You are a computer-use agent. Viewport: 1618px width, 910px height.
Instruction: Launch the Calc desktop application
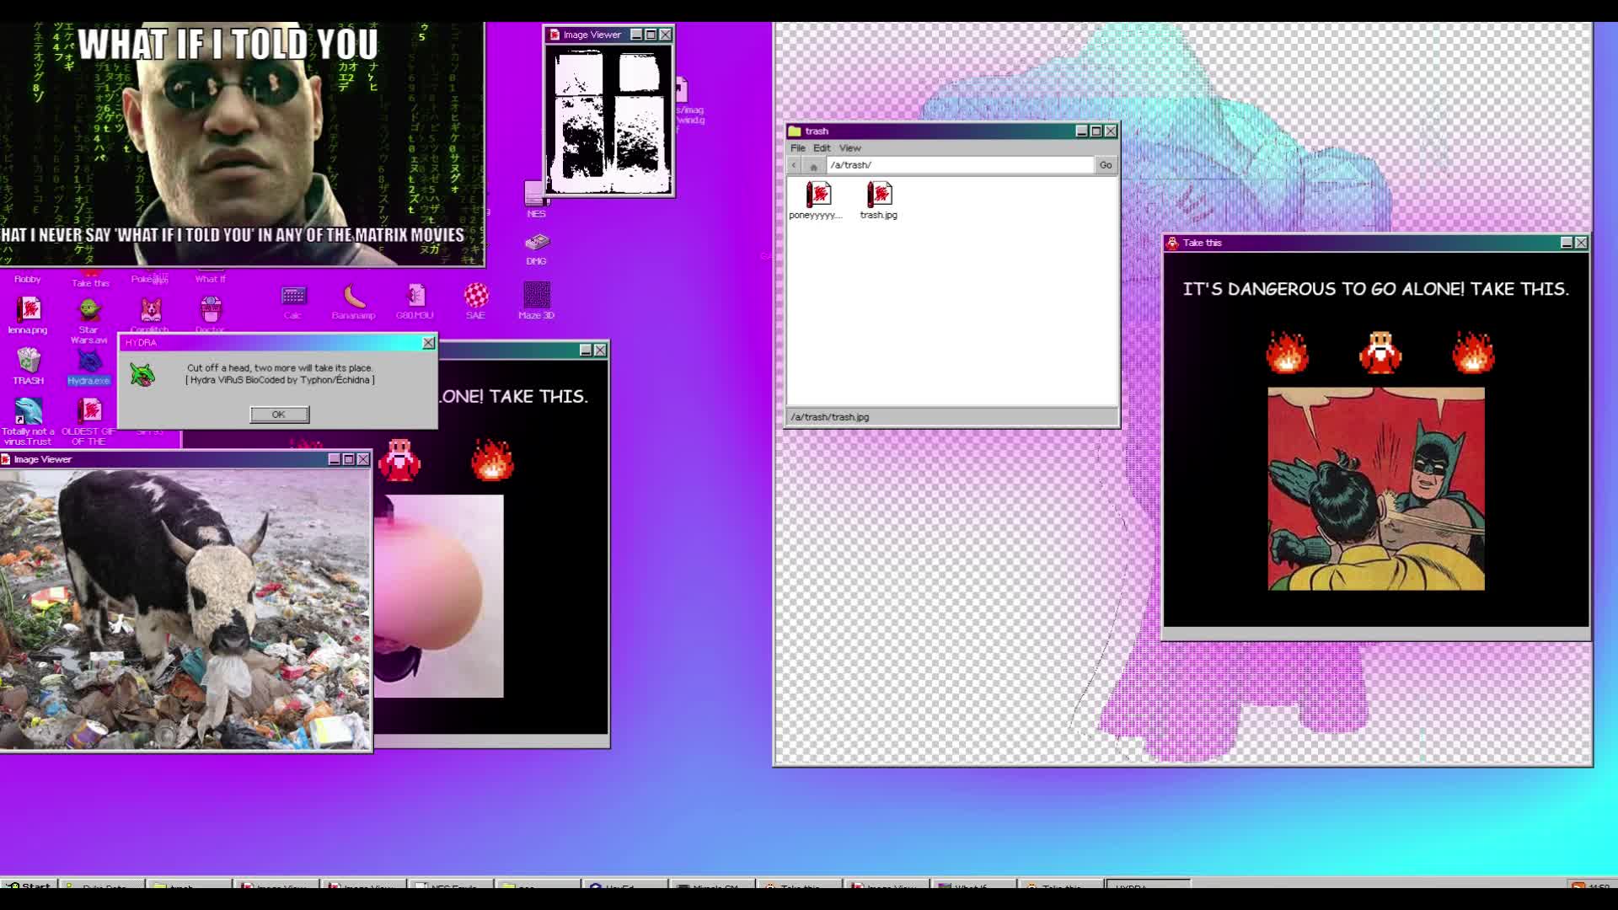292,297
